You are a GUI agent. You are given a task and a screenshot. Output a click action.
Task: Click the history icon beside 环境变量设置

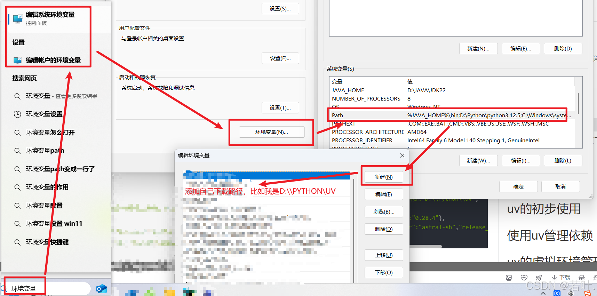pos(17,114)
